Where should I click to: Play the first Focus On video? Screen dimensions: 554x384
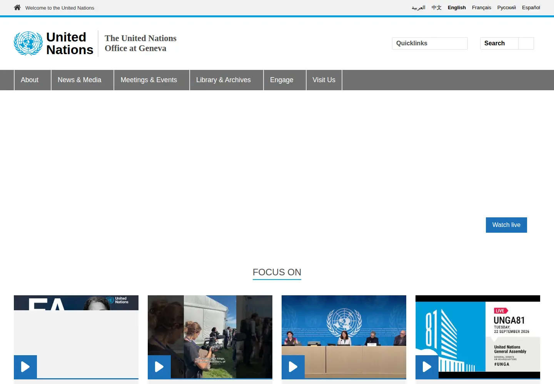click(25, 367)
